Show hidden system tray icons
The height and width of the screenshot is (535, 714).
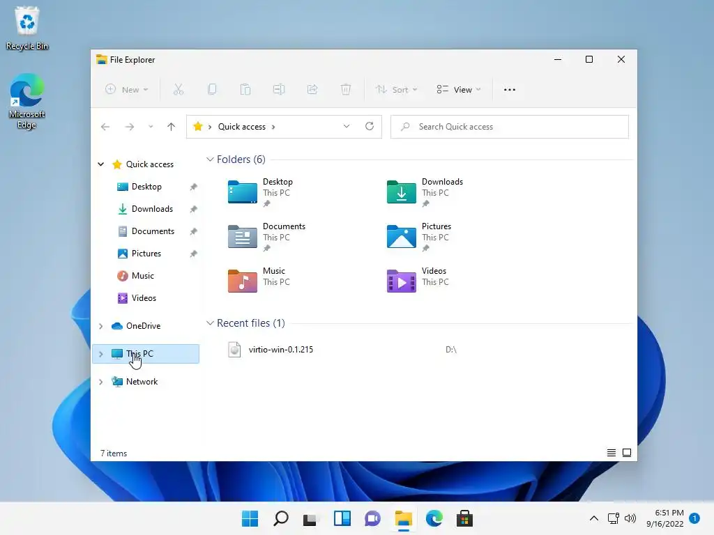594,518
